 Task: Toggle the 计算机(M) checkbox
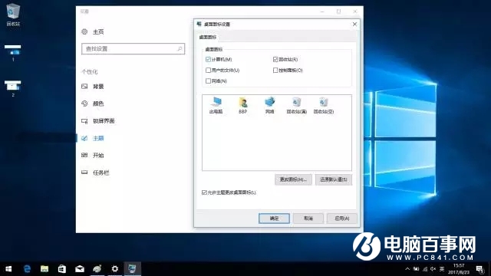[x=208, y=60]
